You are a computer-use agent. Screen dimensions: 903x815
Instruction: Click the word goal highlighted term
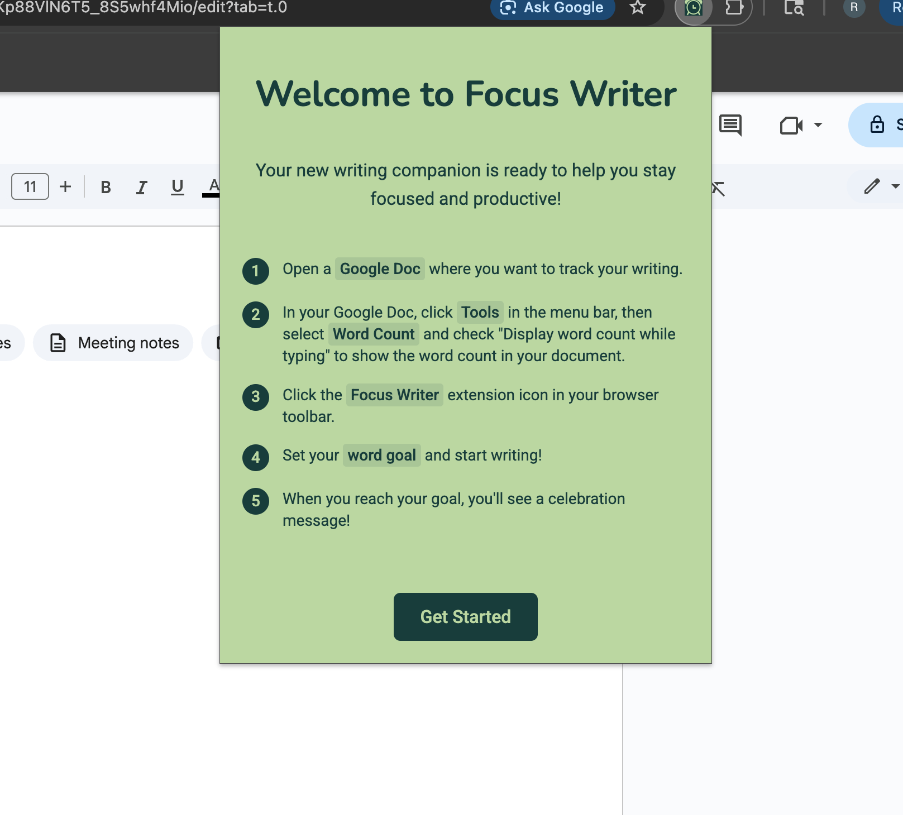coord(382,456)
